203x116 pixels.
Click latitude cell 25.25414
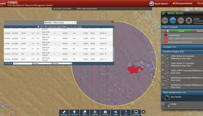click(x=7, y=54)
